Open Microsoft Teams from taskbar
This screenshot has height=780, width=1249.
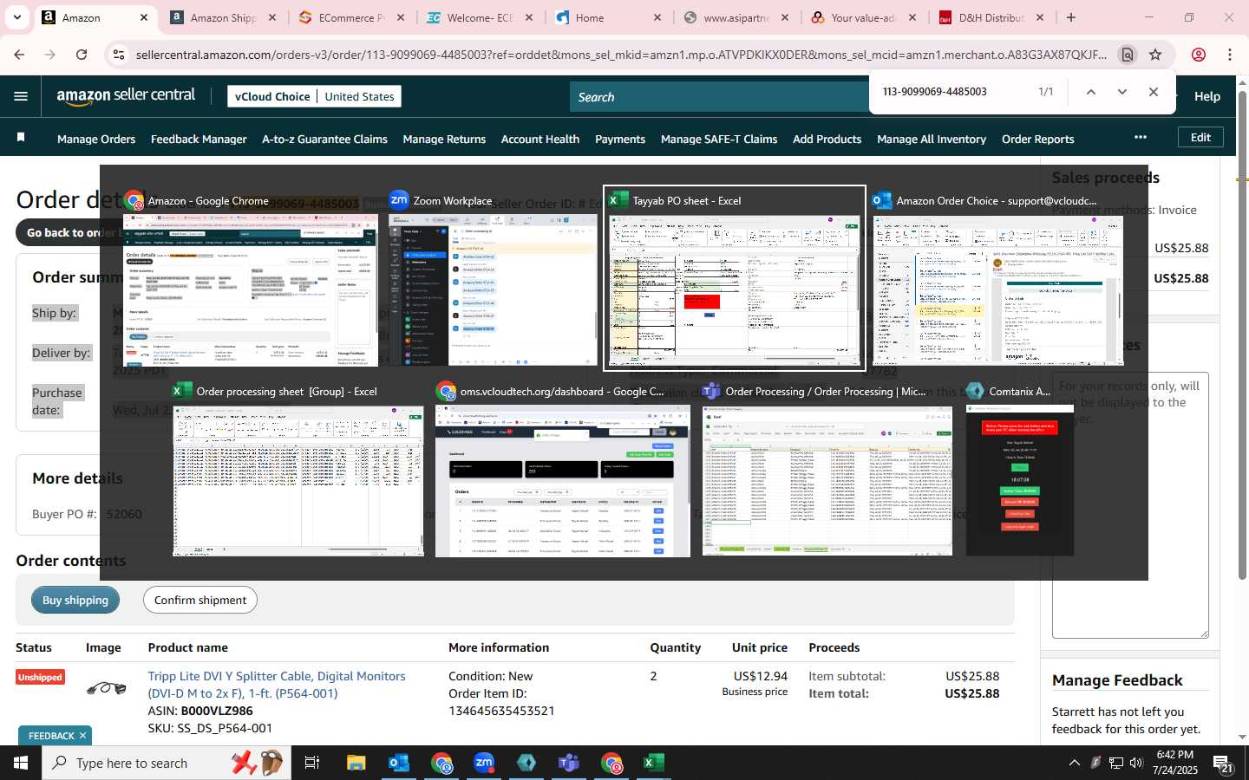tap(569, 763)
